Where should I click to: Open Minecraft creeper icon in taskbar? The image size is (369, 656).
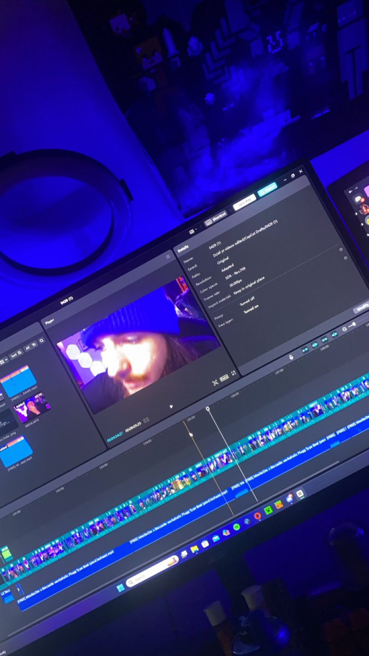coord(268,510)
